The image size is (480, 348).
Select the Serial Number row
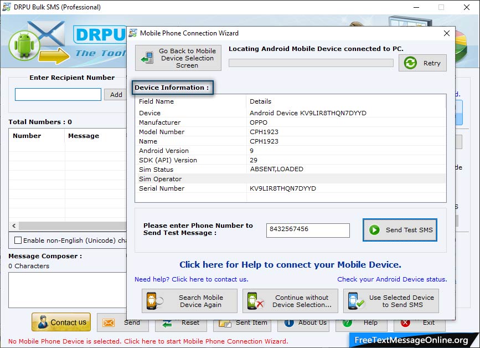pos(290,188)
